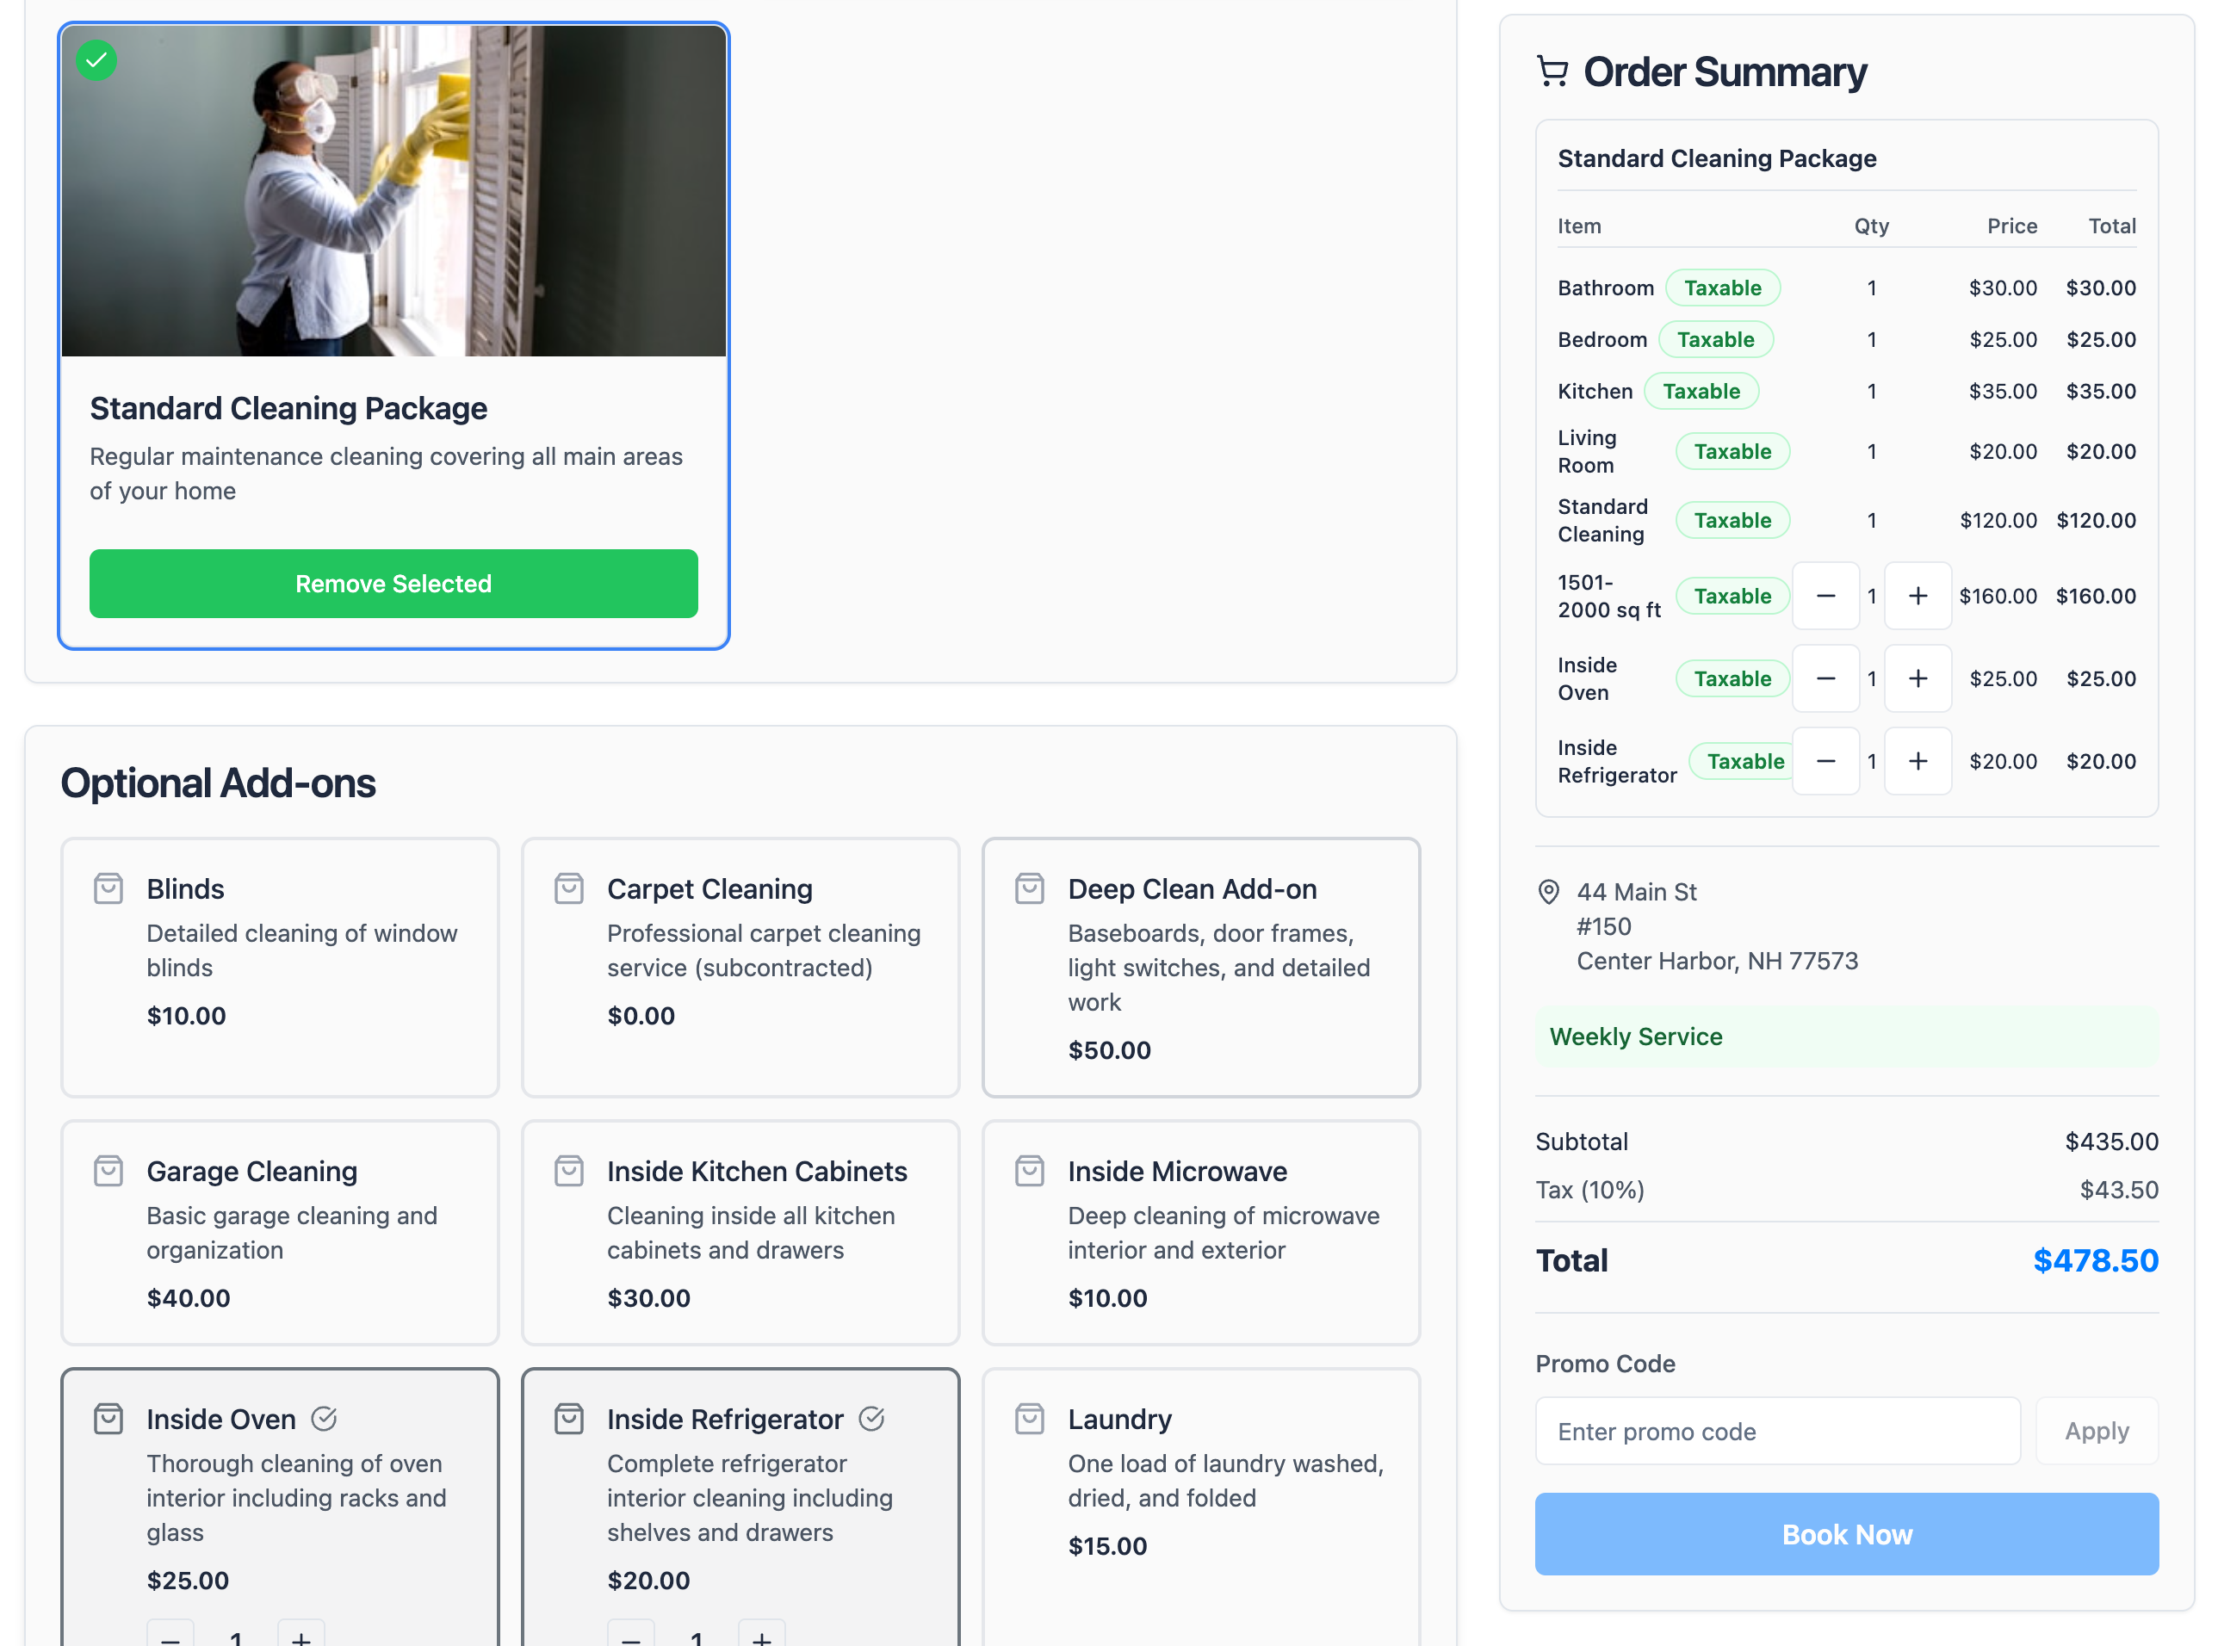Click the bag icon on Garage Cleaning
This screenshot has width=2218, height=1646.
click(108, 1171)
